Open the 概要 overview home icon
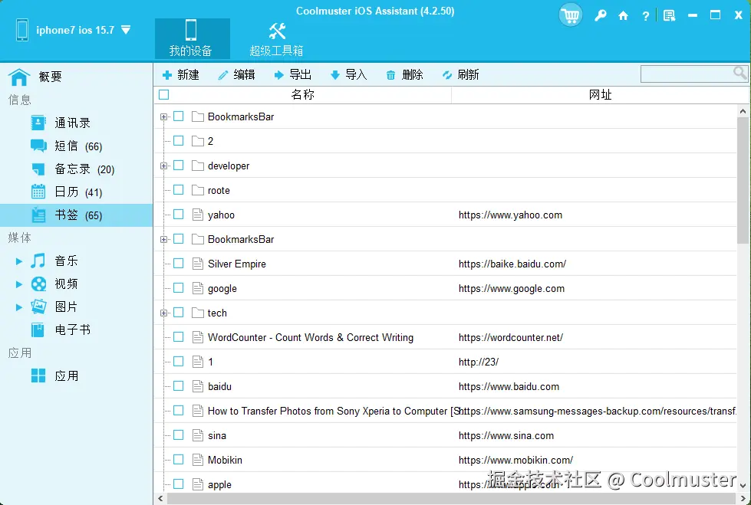Viewport: 751px width, 505px height. (x=19, y=77)
